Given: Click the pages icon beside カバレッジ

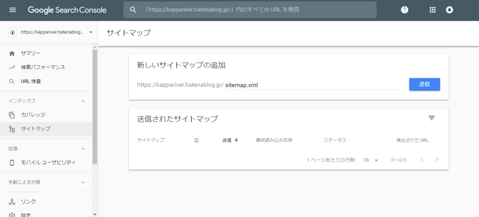Looking at the screenshot, I should tap(12, 115).
